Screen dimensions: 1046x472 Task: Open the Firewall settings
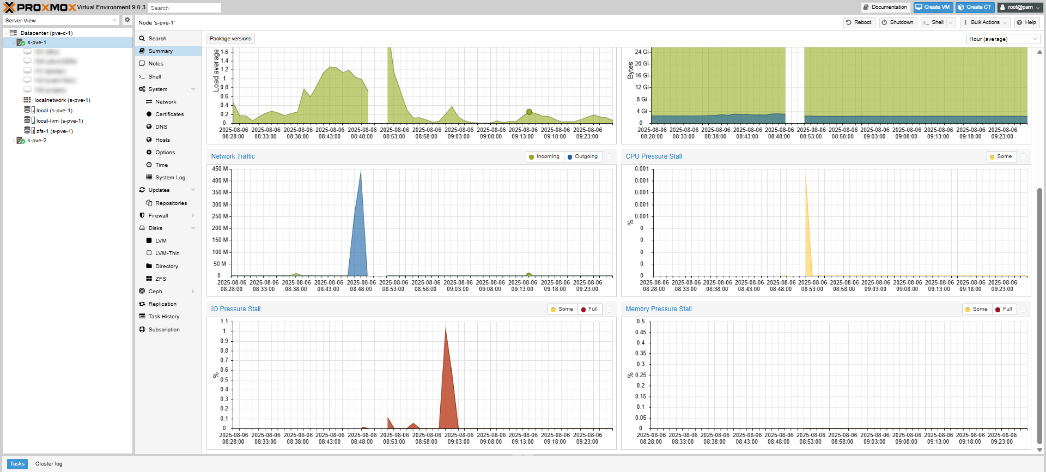(x=158, y=216)
